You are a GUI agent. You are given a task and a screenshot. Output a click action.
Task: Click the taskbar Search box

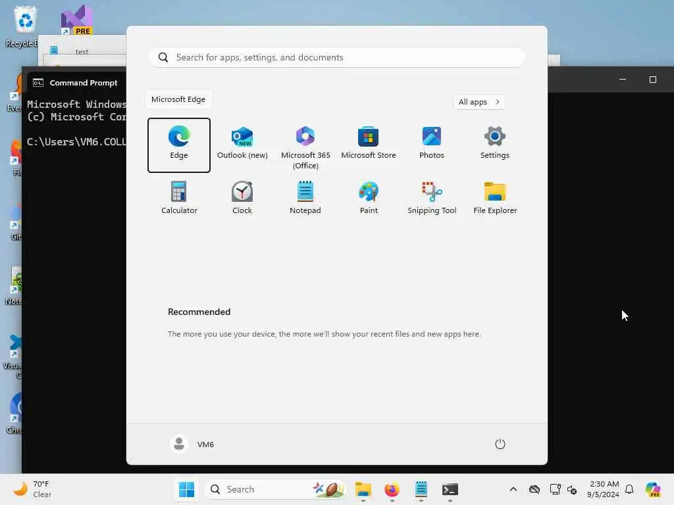click(275, 489)
